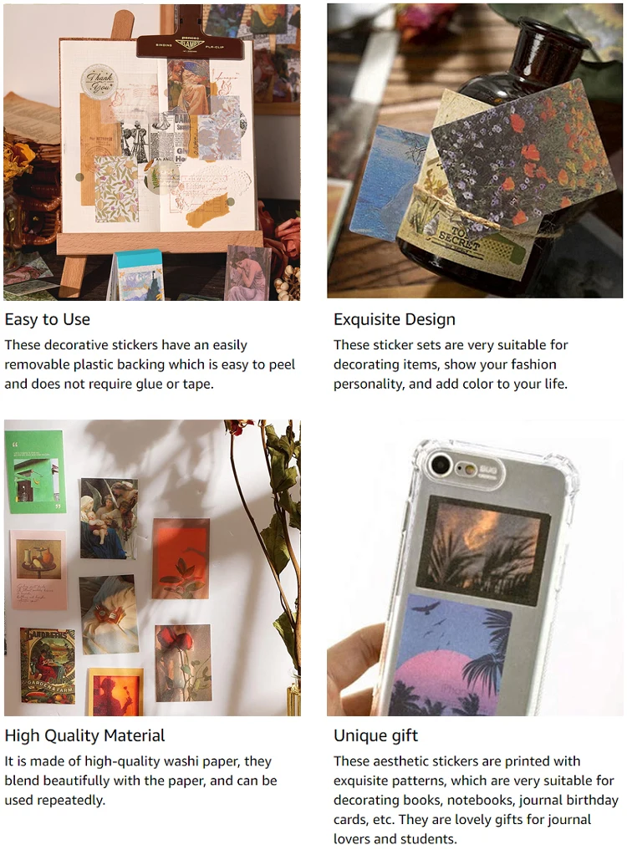Viewport: 627px width, 850px height.
Task: Click the green quote card on wall
Action: 38,471
